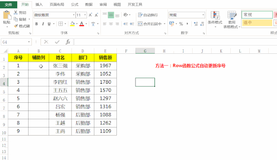The image size is (277, 160).
Task: Toggle Wrap Text (自动换行)
Action: pyautogui.click(x=148, y=15)
